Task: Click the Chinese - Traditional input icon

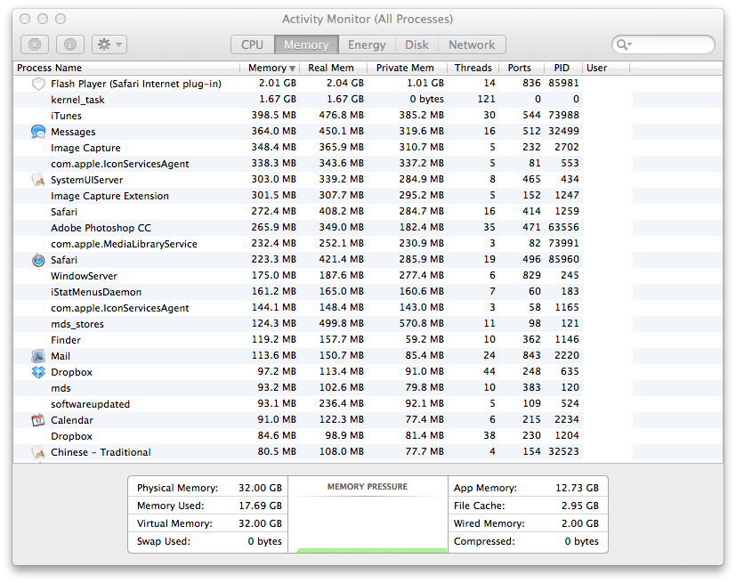Action: point(38,452)
